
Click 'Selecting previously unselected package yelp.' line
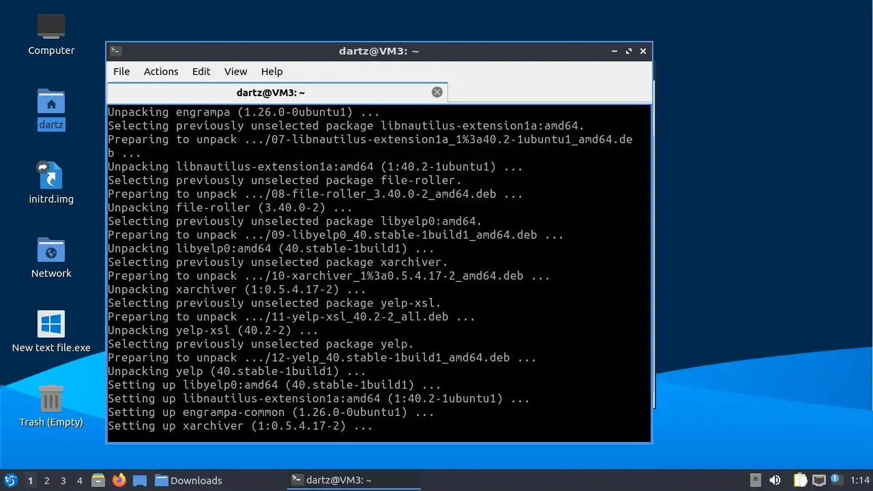(261, 344)
